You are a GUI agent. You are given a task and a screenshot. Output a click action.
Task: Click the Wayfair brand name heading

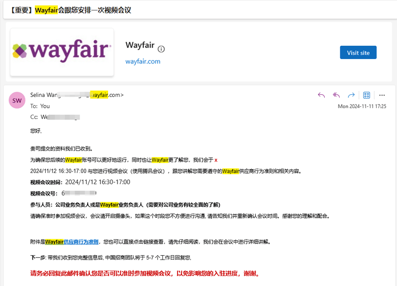pyautogui.click(x=140, y=45)
